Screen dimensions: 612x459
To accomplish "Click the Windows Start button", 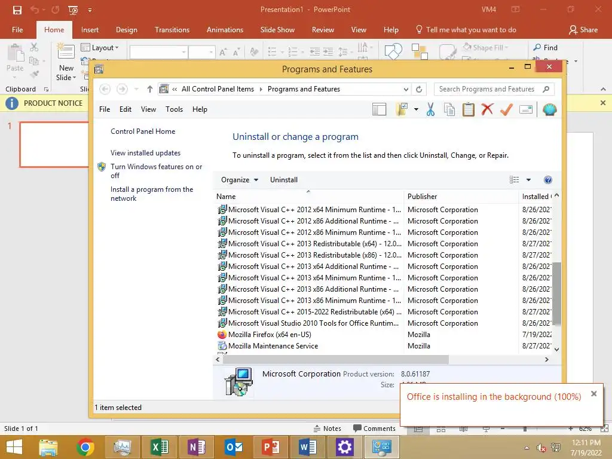I will tap(14, 447).
